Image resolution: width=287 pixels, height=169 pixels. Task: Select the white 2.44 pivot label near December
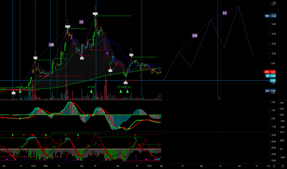14,93
